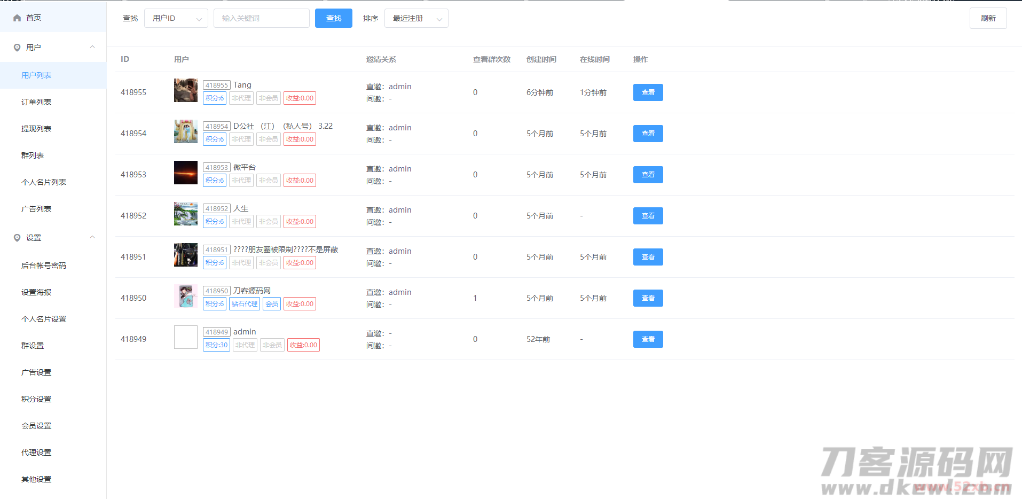This screenshot has height=499, width=1022.
Task: Collapse the 用户 sidebar section chevron
Action: (x=92, y=47)
